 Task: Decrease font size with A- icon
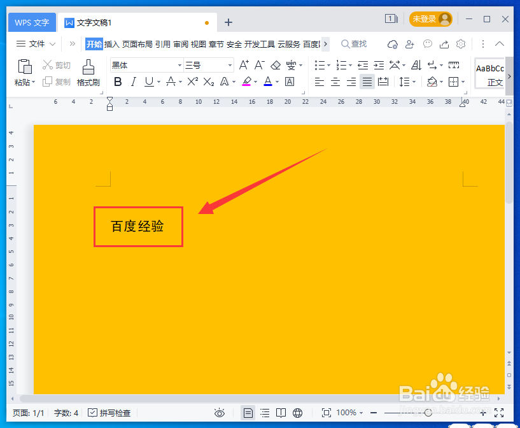[259, 65]
